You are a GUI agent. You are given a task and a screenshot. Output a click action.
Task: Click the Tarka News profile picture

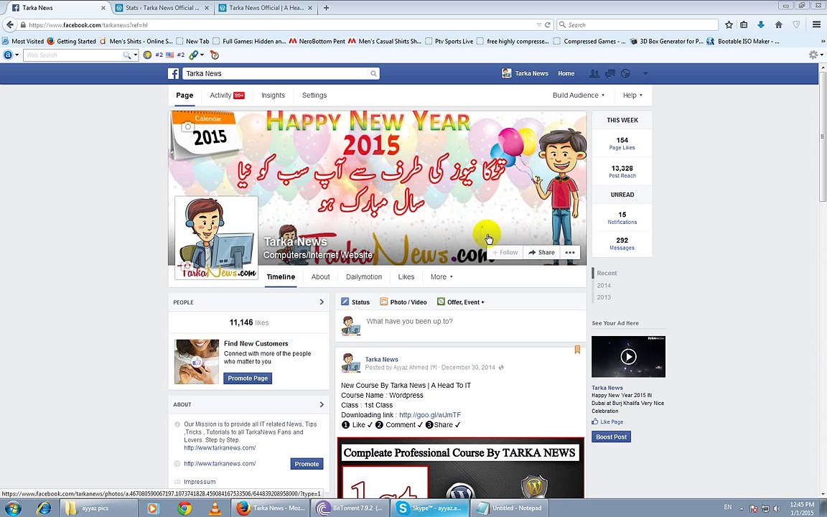click(x=216, y=238)
